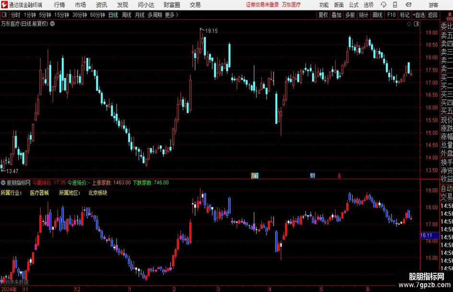This screenshot has height=292, width=453.
Task: Open the 功能 menu
Action: tap(324, 5)
